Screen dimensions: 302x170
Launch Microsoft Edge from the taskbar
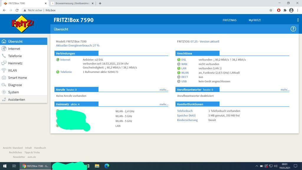click(x=107, y=166)
